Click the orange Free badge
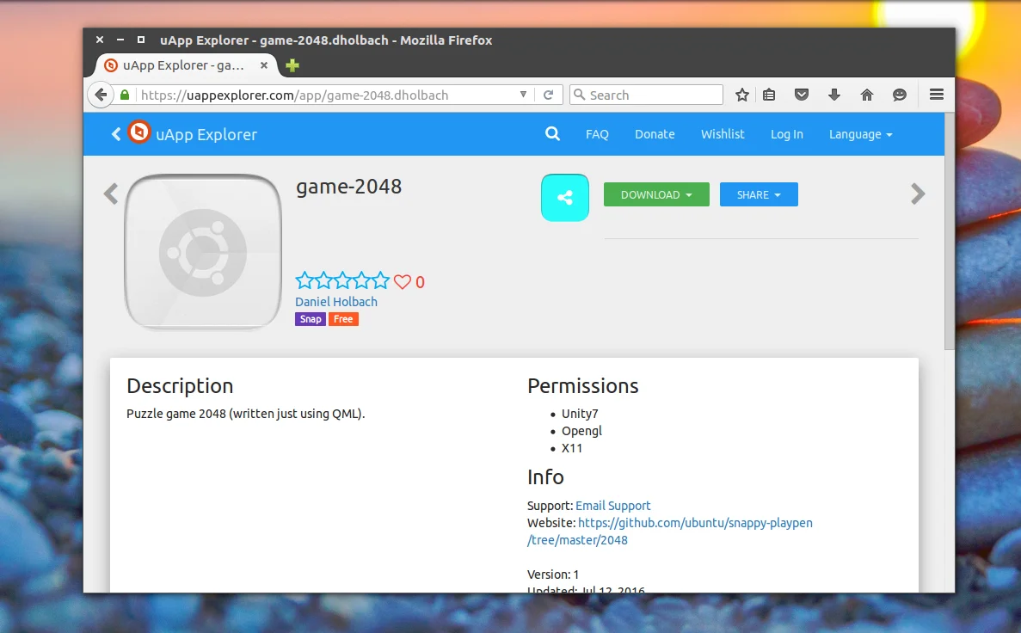Image resolution: width=1021 pixels, height=633 pixels. pos(343,319)
